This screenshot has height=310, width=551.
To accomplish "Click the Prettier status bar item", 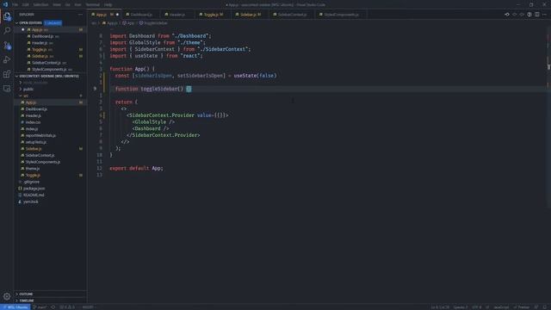I will point(522,307).
